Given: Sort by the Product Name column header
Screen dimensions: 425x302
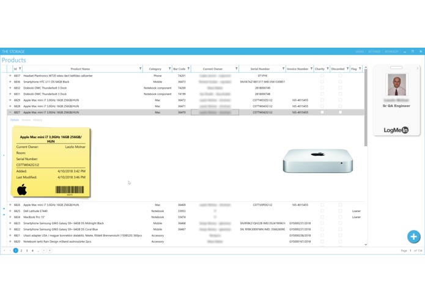Looking at the screenshot, I should tap(80, 69).
